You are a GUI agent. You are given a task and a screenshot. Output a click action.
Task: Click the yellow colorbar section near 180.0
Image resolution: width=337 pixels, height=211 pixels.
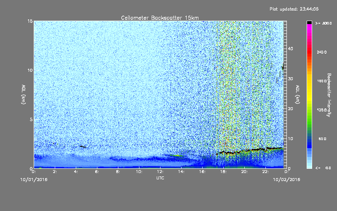click(309, 81)
